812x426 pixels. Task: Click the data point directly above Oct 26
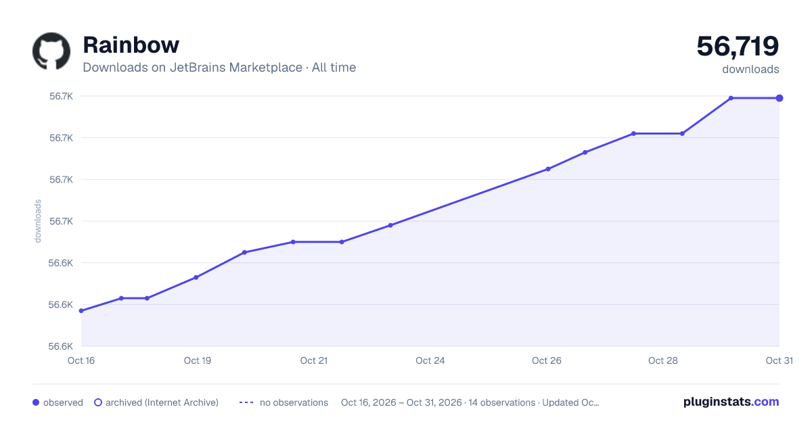[x=548, y=169]
